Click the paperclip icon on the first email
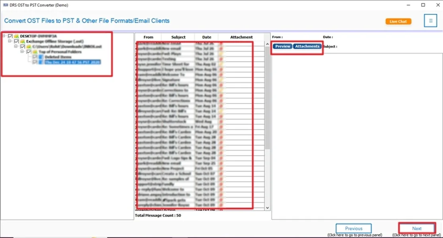Viewport: 443px width, 238px height. pyautogui.click(x=222, y=42)
